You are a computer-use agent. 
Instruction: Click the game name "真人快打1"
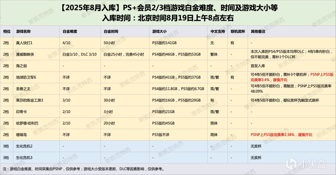[x=24, y=43]
